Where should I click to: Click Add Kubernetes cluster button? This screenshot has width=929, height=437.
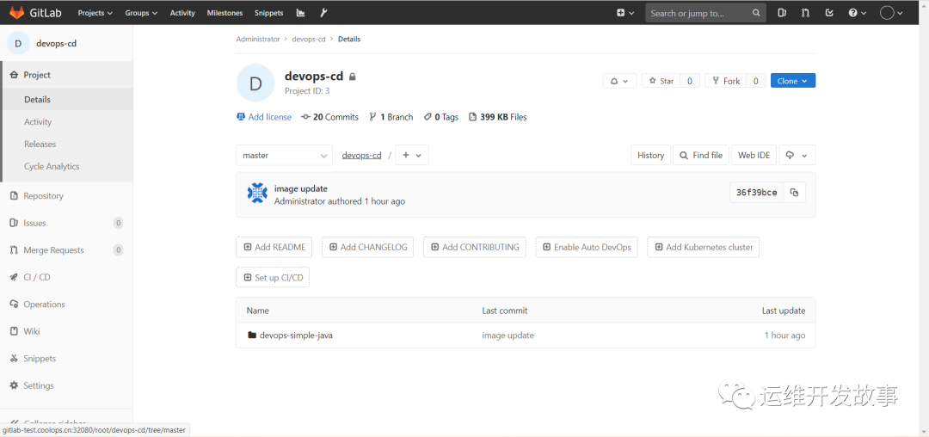click(704, 247)
